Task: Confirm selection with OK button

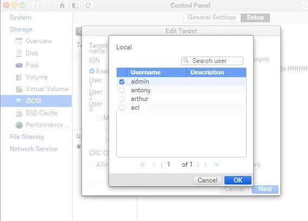Action: coord(238,180)
